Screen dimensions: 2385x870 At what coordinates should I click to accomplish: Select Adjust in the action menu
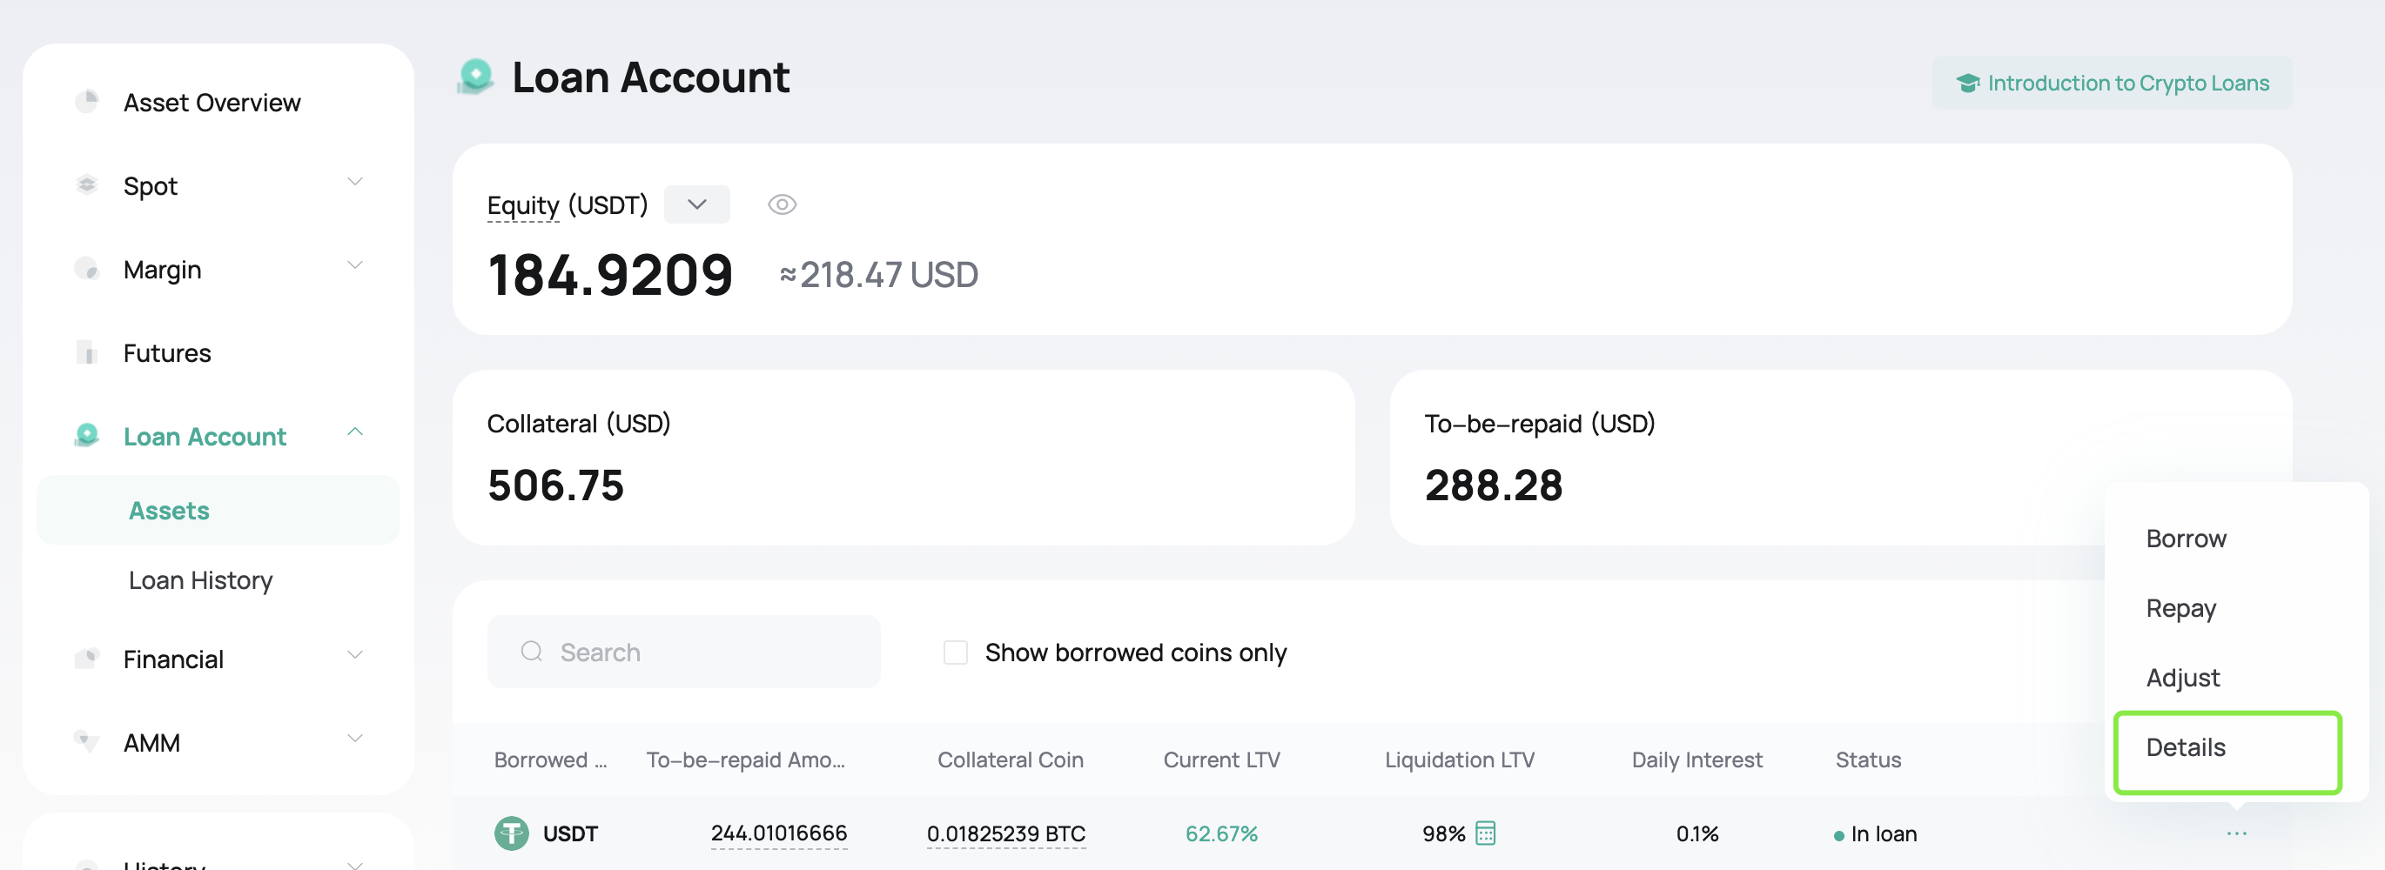(2182, 678)
